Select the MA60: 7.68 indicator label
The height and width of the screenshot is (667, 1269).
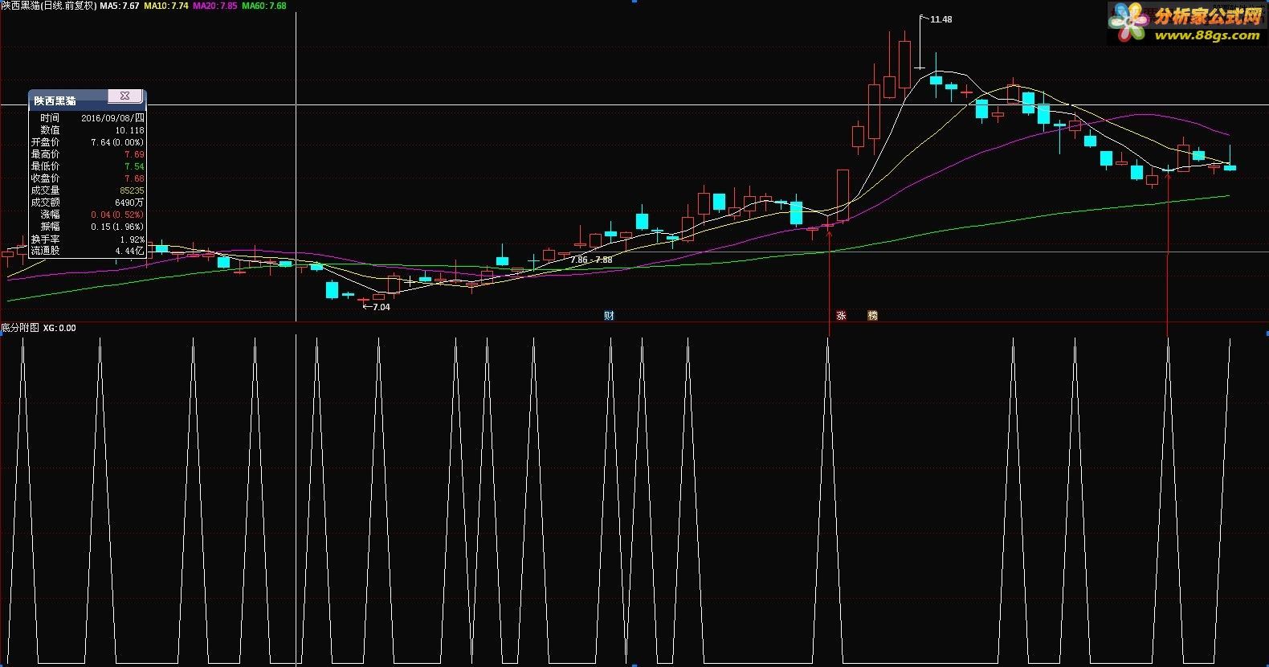pyautogui.click(x=264, y=6)
